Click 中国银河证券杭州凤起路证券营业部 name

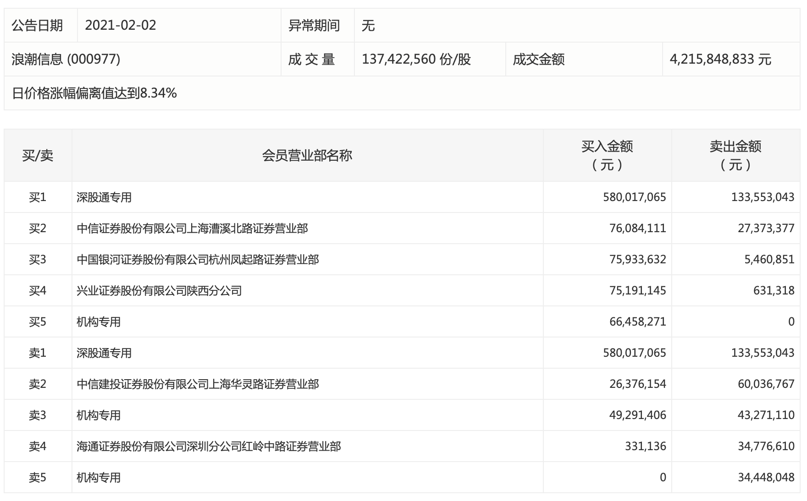point(198,259)
